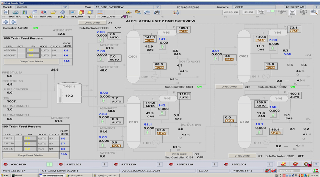Click the yellow bell alarm icon
Viewport: 320px width, 177px height.
point(91,13)
